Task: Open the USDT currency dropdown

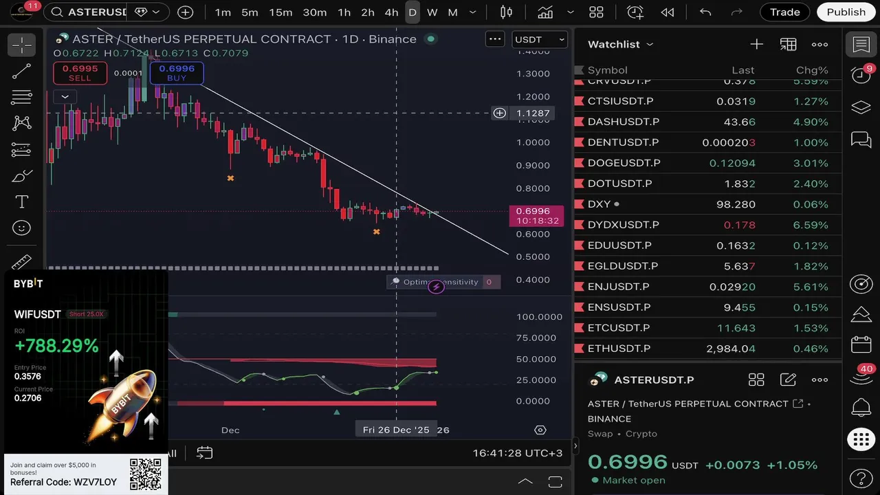Action: pyautogui.click(x=540, y=40)
